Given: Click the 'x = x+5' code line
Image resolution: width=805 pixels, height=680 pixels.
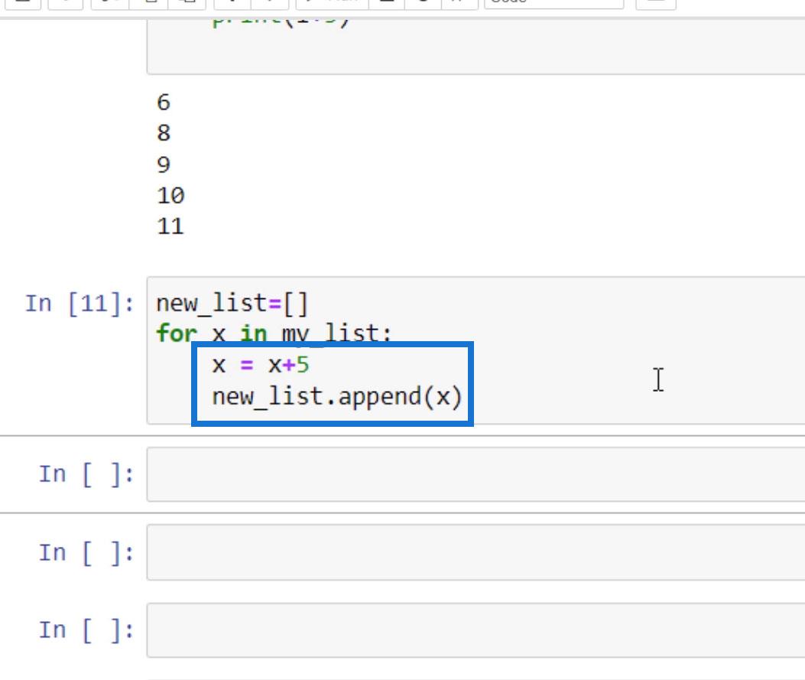Looking at the screenshot, I should point(260,365).
